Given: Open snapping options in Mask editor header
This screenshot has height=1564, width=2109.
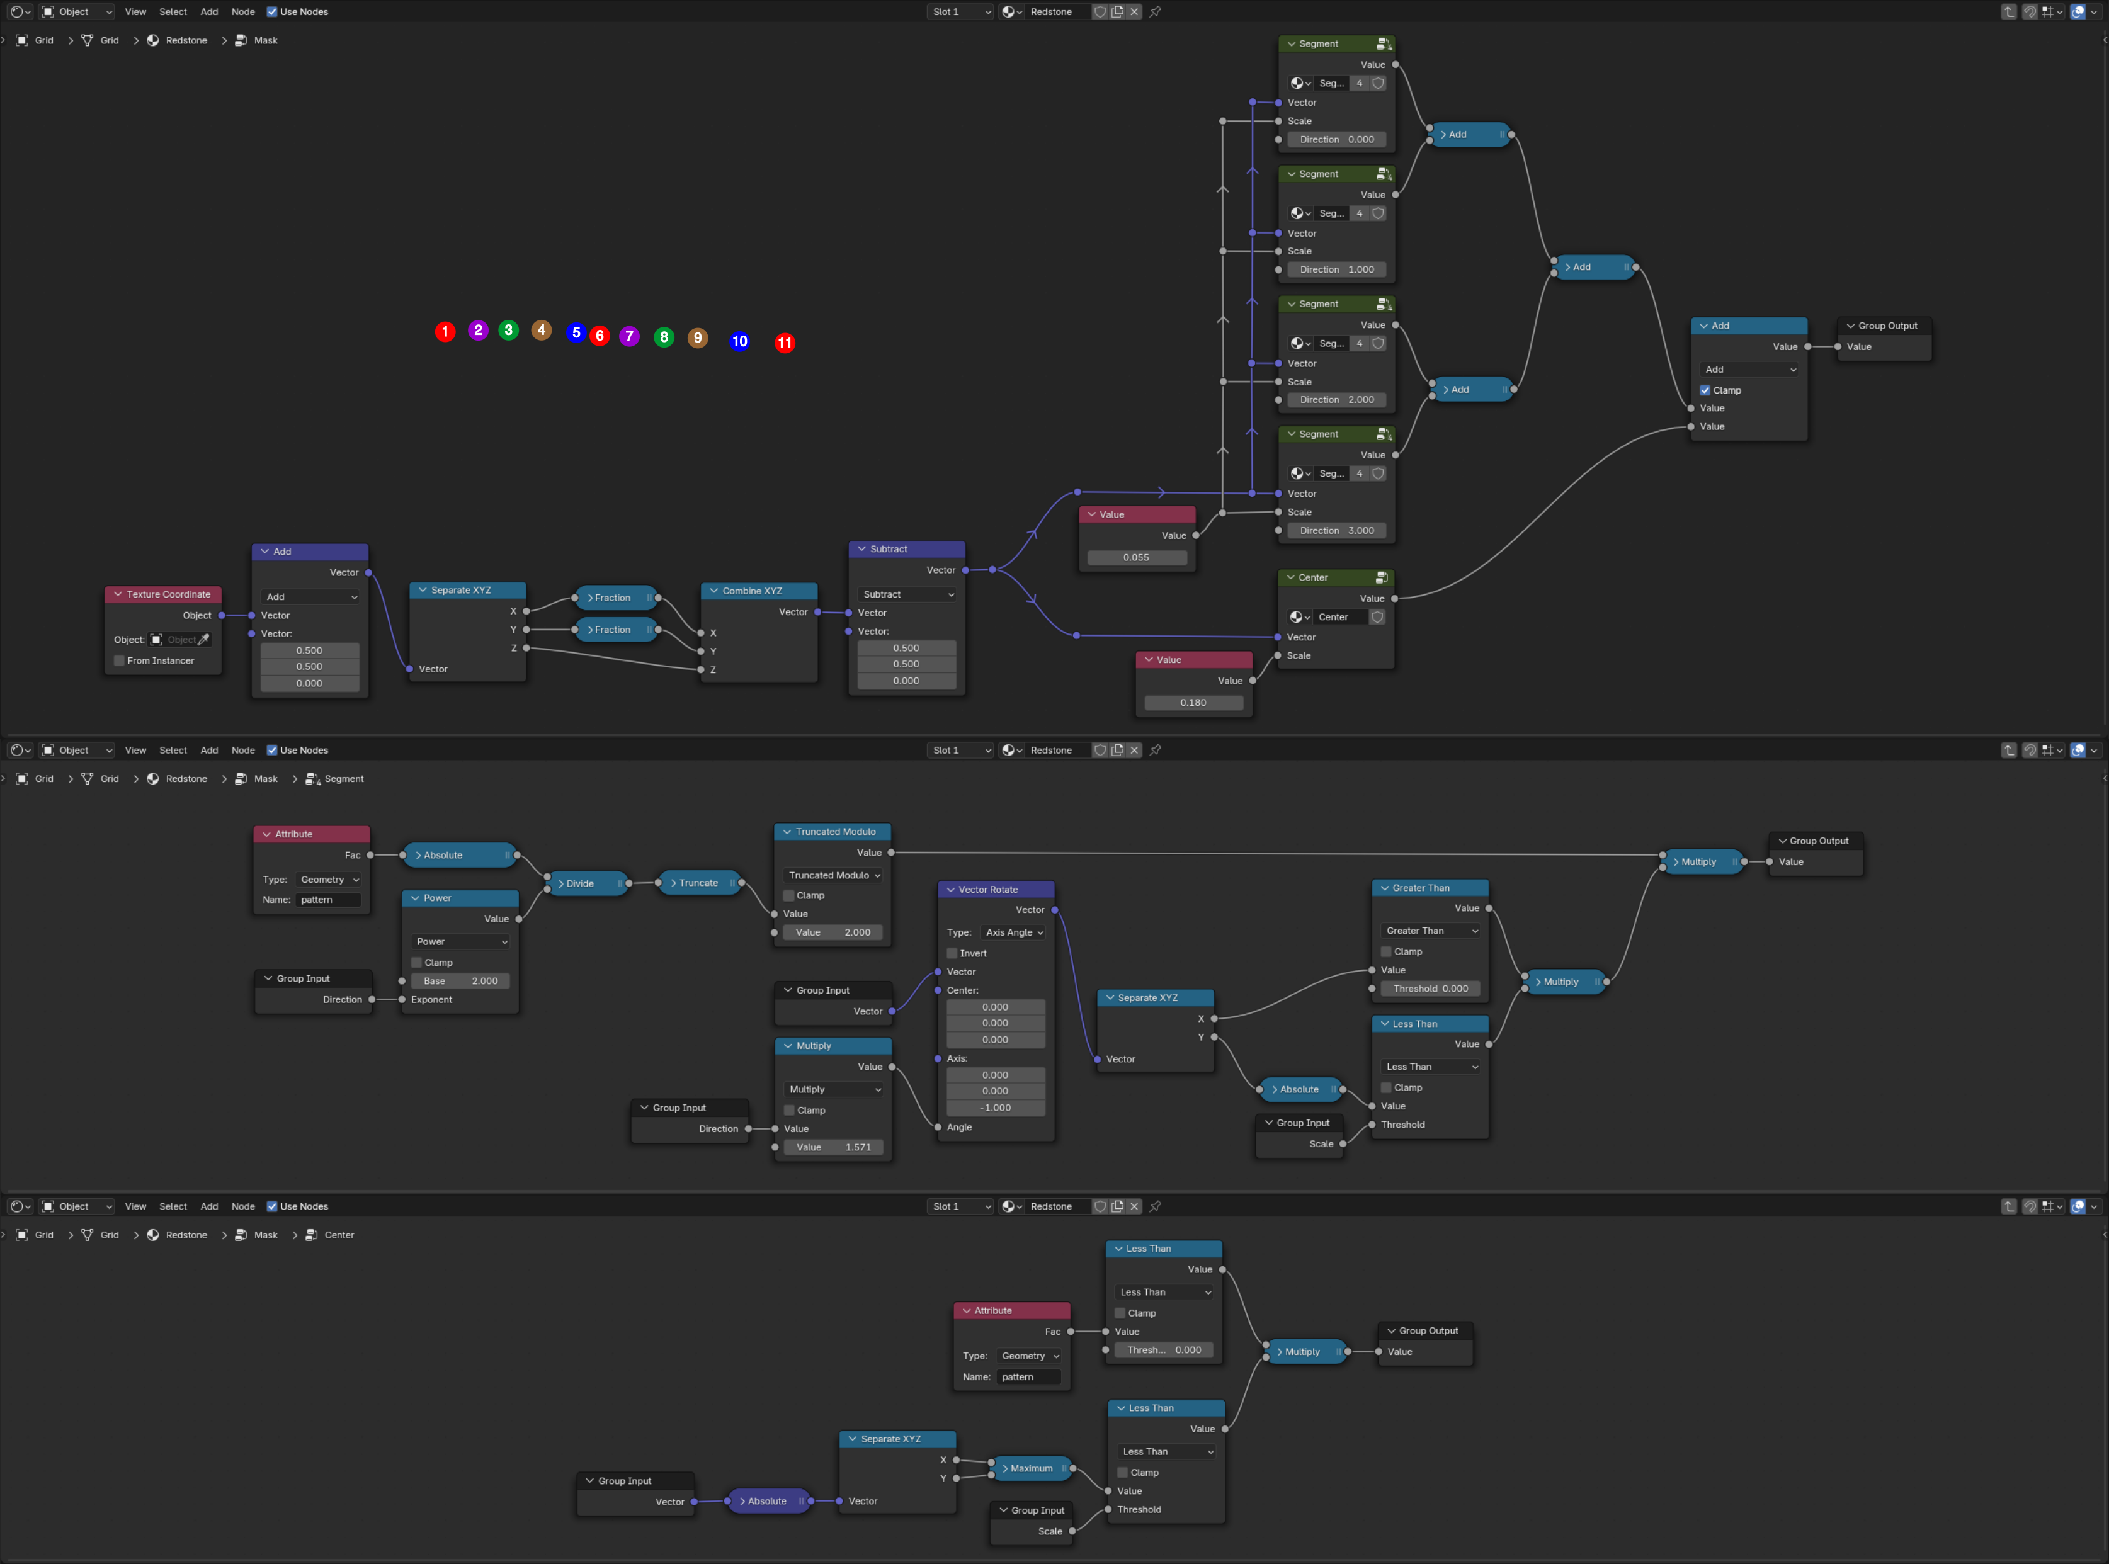Looking at the screenshot, I should [2051, 11].
